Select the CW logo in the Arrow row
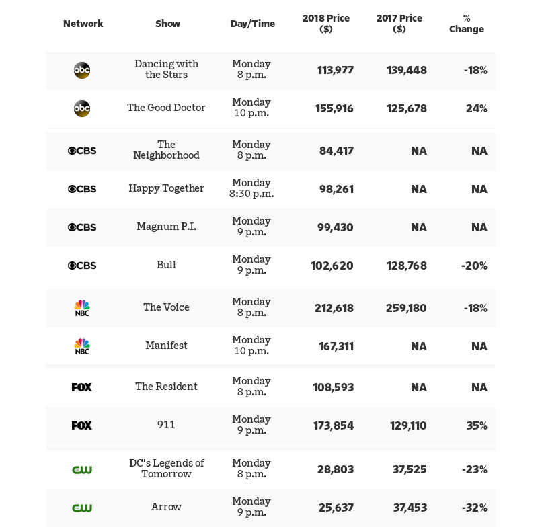The height and width of the screenshot is (527, 544). [x=82, y=508]
